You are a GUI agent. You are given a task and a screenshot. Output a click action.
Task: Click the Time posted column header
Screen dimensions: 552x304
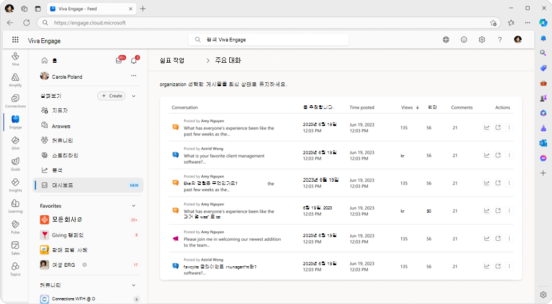(362, 107)
